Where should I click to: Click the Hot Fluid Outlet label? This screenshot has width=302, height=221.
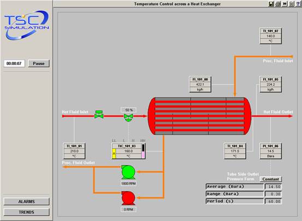pos(278,112)
